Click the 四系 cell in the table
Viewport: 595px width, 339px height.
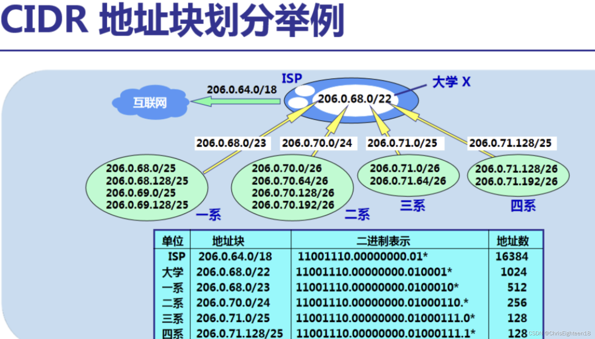coord(173,334)
